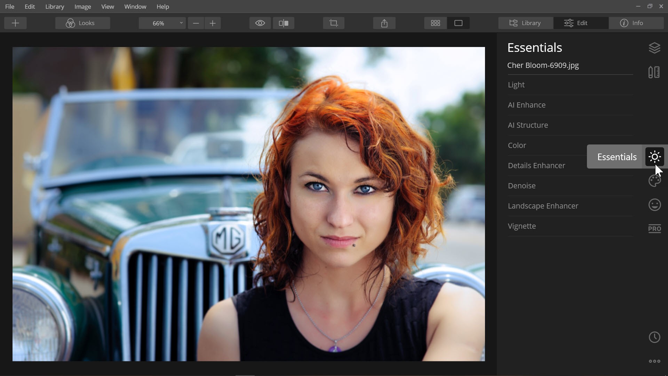Expand the AI Enhance section
The width and height of the screenshot is (668, 376).
click(526, 105)
